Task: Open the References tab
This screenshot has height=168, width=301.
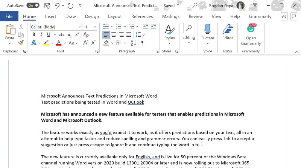Action: pos(142,16)
